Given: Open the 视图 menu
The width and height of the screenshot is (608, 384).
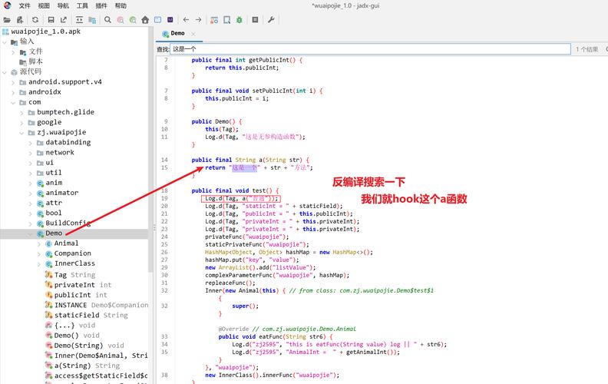Looking at the screenshot, I should coord(44,6).
